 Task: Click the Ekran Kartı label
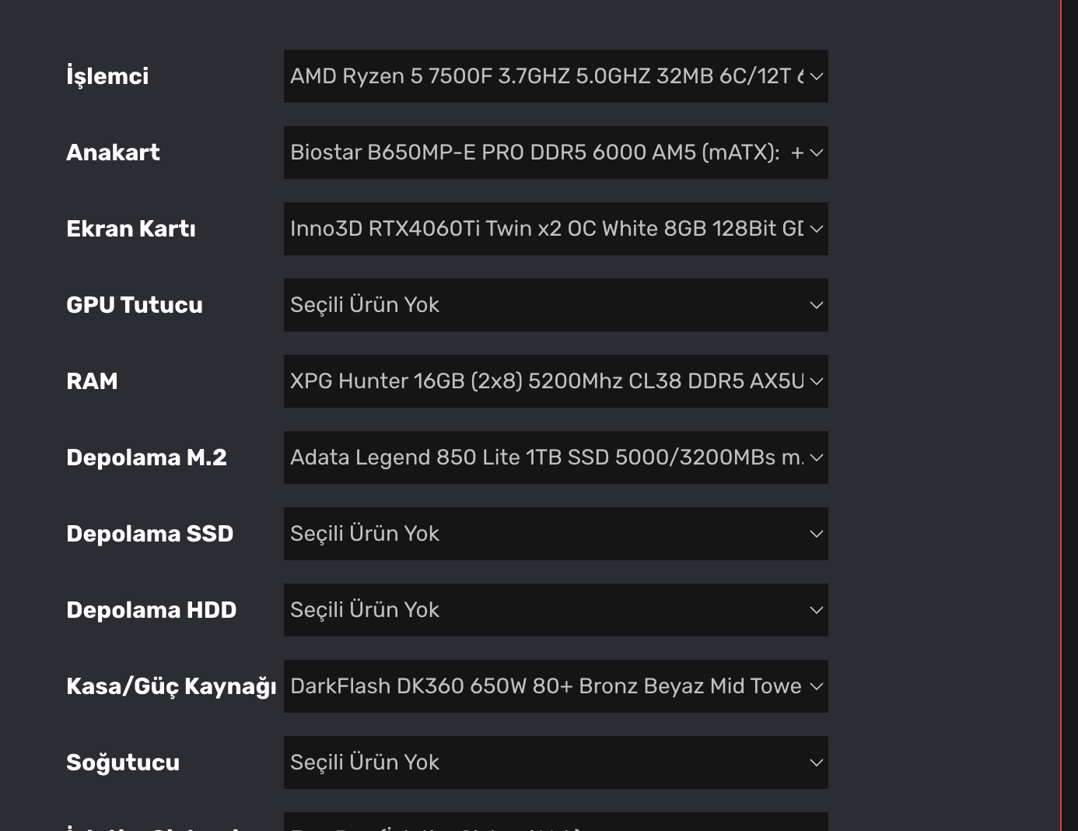[131, 229]
